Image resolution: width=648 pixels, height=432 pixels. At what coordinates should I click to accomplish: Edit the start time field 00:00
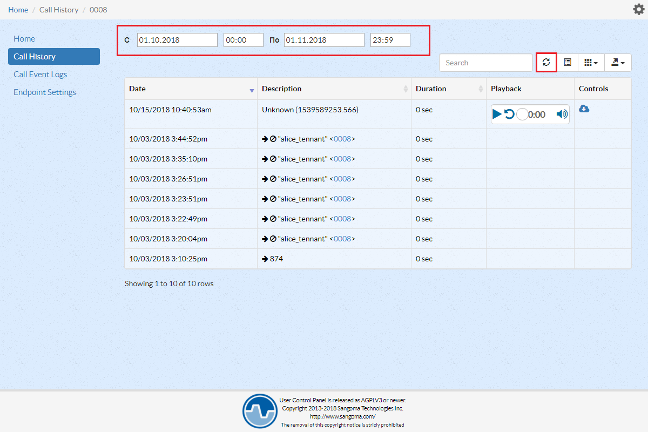pos(244,40)
